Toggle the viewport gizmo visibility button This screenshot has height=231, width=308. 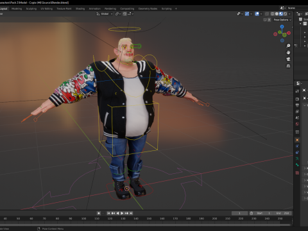(x=247, y=14)
